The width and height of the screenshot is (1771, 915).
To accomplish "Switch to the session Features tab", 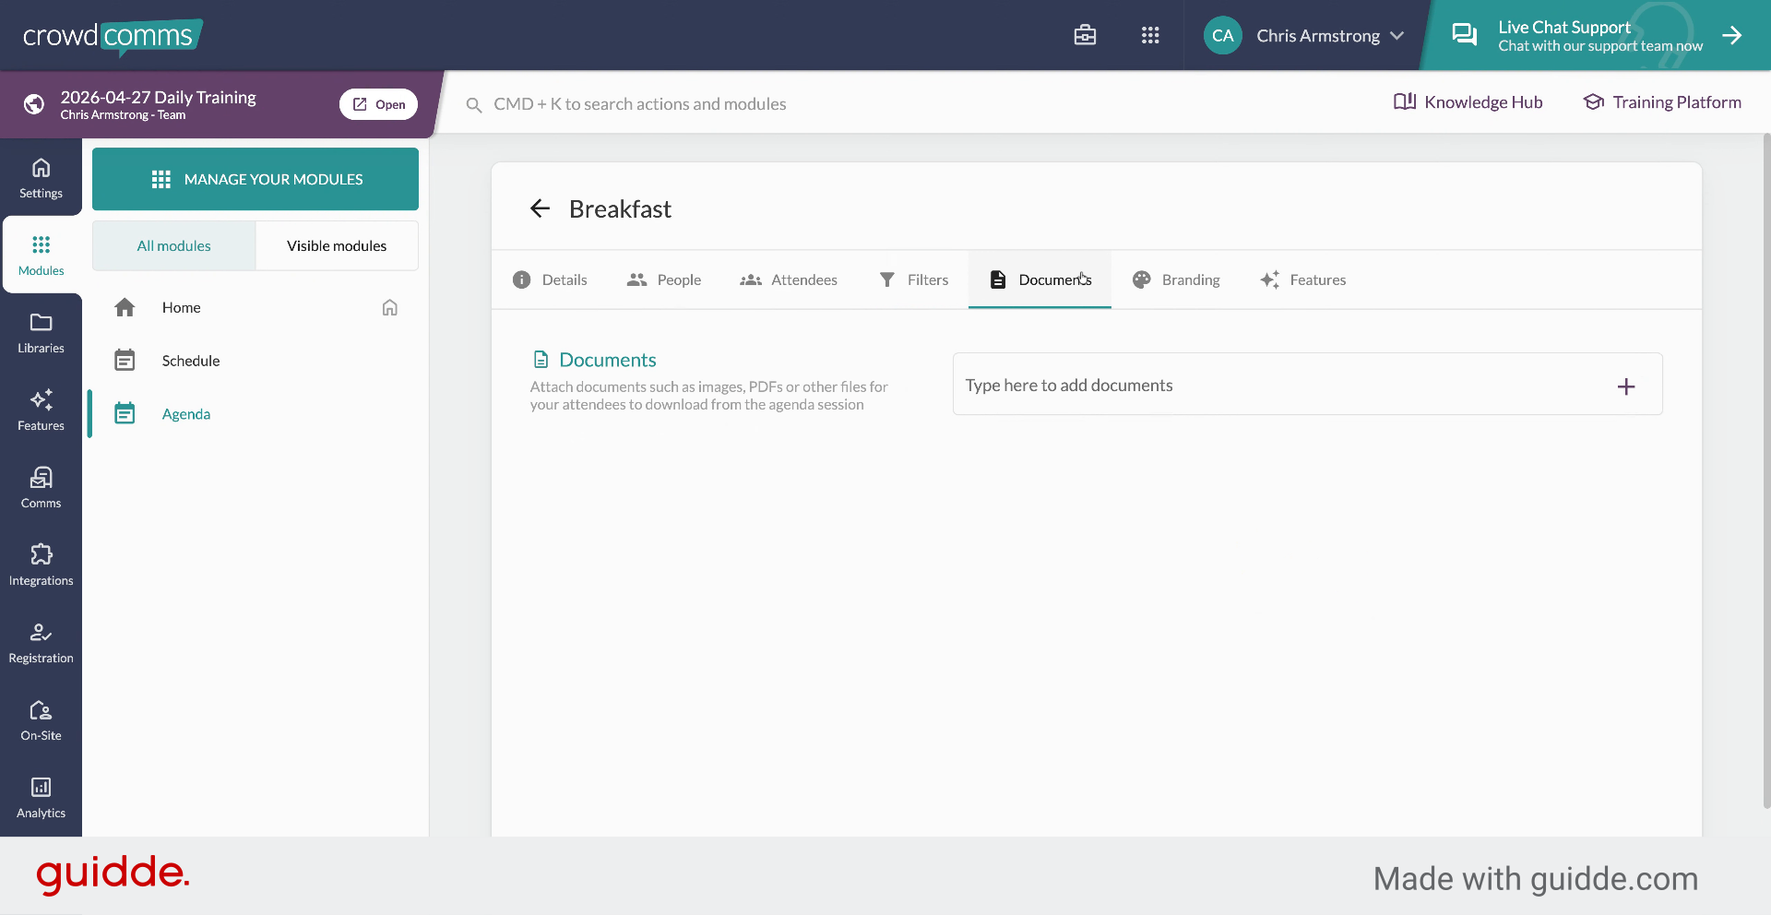I will pyautogui.click(x=1302, y=279).
